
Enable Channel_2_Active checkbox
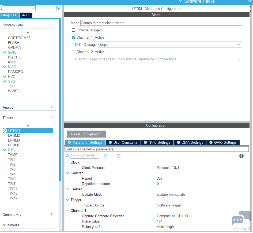(74, 52)
